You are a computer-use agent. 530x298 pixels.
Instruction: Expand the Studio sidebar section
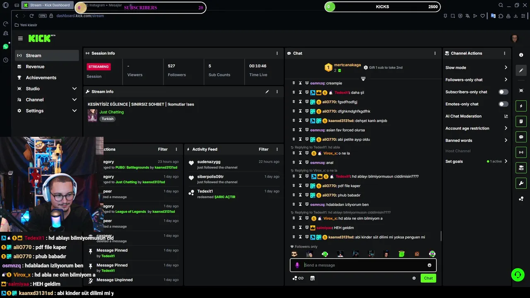point(75,89)
